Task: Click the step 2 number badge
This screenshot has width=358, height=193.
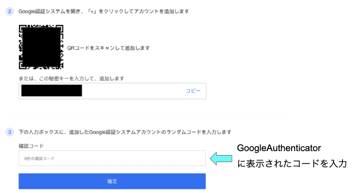Action: (9, 11)
